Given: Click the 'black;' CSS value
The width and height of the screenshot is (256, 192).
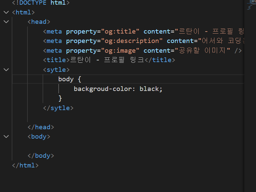Looking at the screenshot, I should click(151, 89).
